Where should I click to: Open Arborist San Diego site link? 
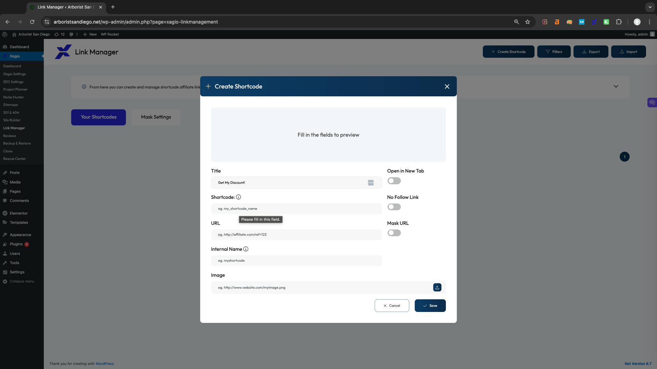click(x=31, y=34)
